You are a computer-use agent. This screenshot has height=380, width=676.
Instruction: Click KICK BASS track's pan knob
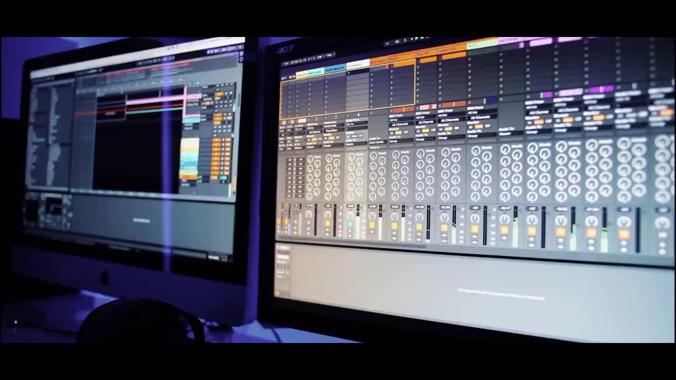(x=350, y=215)
